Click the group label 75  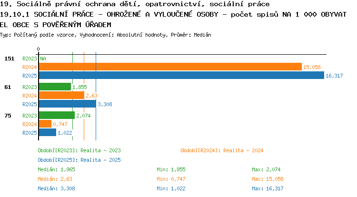click(8, 116)
